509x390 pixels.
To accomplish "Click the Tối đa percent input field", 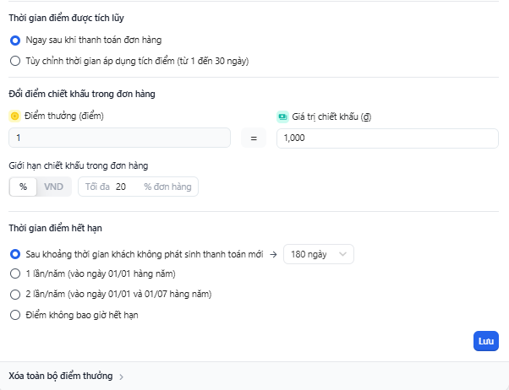I will pos(125,187).
